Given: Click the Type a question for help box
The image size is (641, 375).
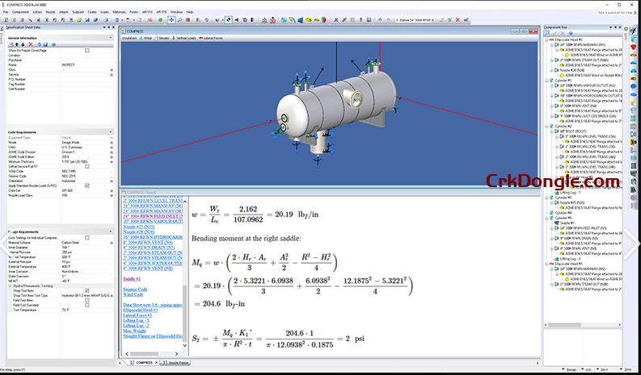Looking at the screenshot, I should [615, 13].
